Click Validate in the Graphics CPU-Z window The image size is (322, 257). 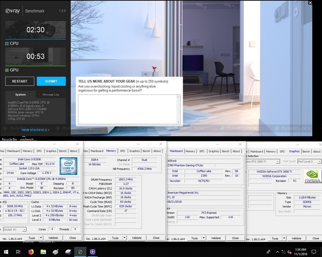[x=296, y=238]
